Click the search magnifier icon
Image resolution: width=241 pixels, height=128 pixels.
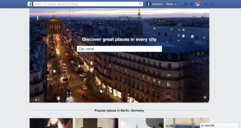[x=140, y=4]
